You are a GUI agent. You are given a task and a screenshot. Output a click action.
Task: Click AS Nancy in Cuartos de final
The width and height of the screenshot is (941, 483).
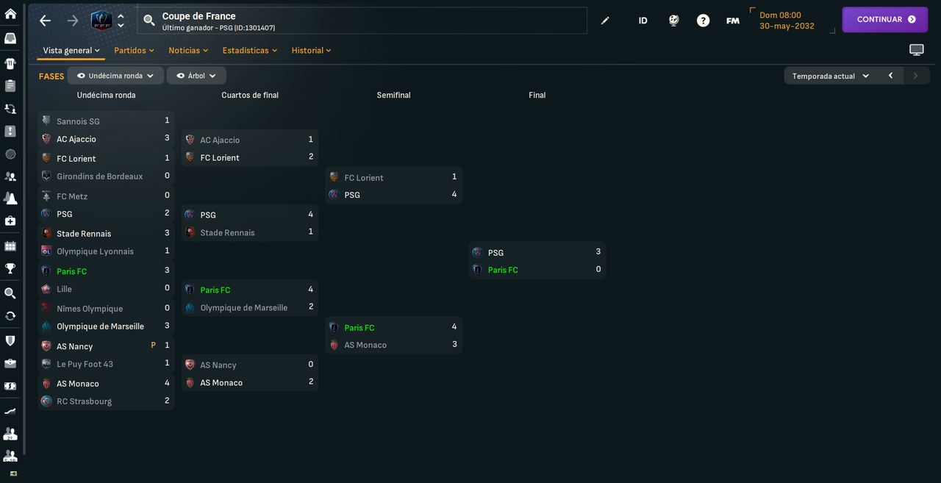[218, 365]
